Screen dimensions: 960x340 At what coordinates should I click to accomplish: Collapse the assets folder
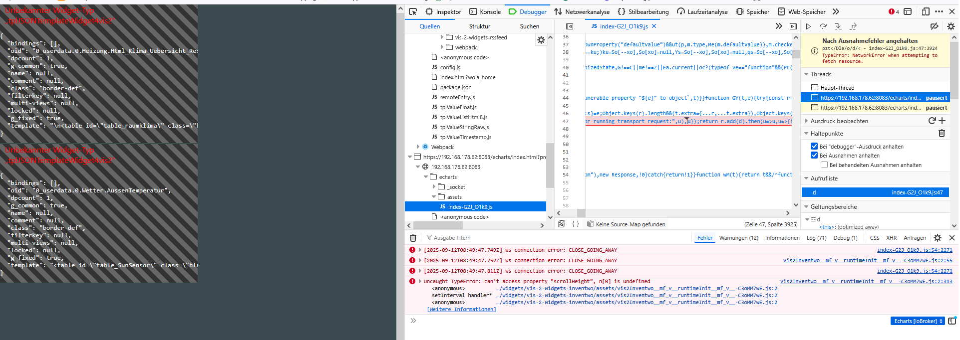click(x=434, y=196)
